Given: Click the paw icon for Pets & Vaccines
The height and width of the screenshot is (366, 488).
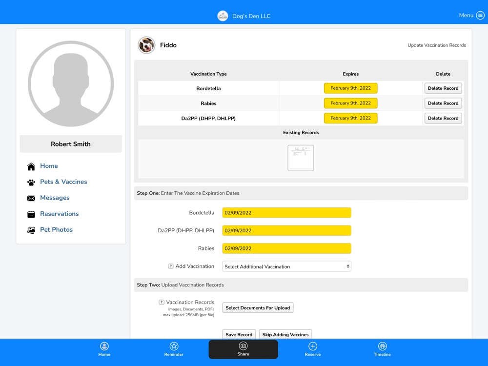Looking at the screenshot, I should tap(31, 182).
